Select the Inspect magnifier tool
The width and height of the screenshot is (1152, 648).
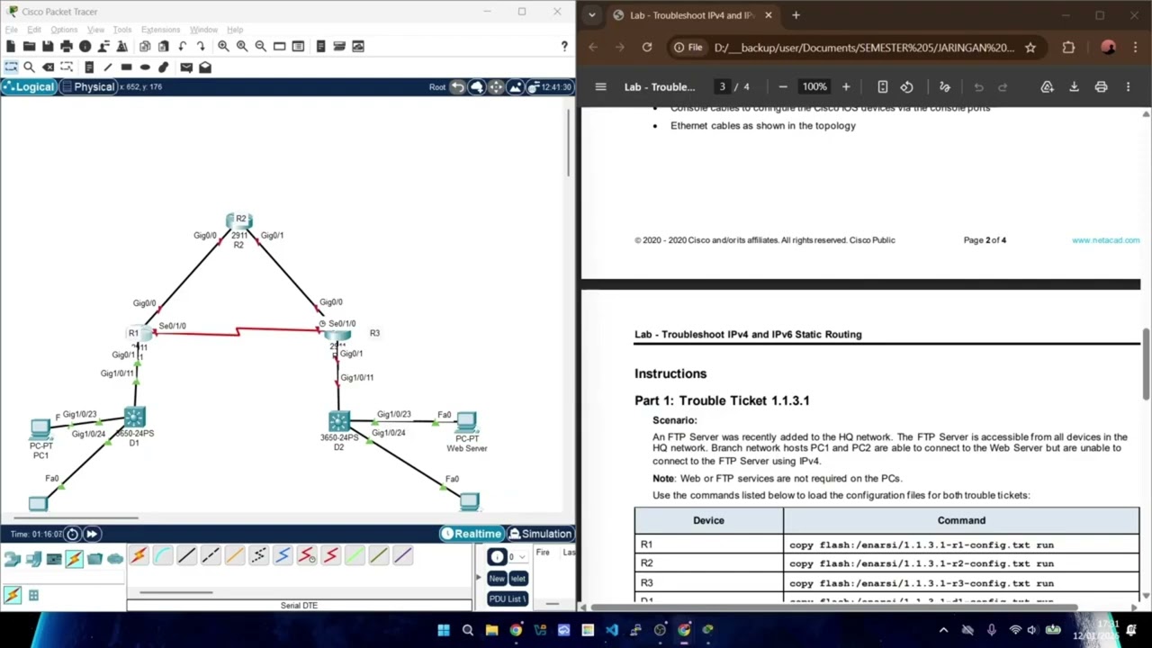click(29, 67)
